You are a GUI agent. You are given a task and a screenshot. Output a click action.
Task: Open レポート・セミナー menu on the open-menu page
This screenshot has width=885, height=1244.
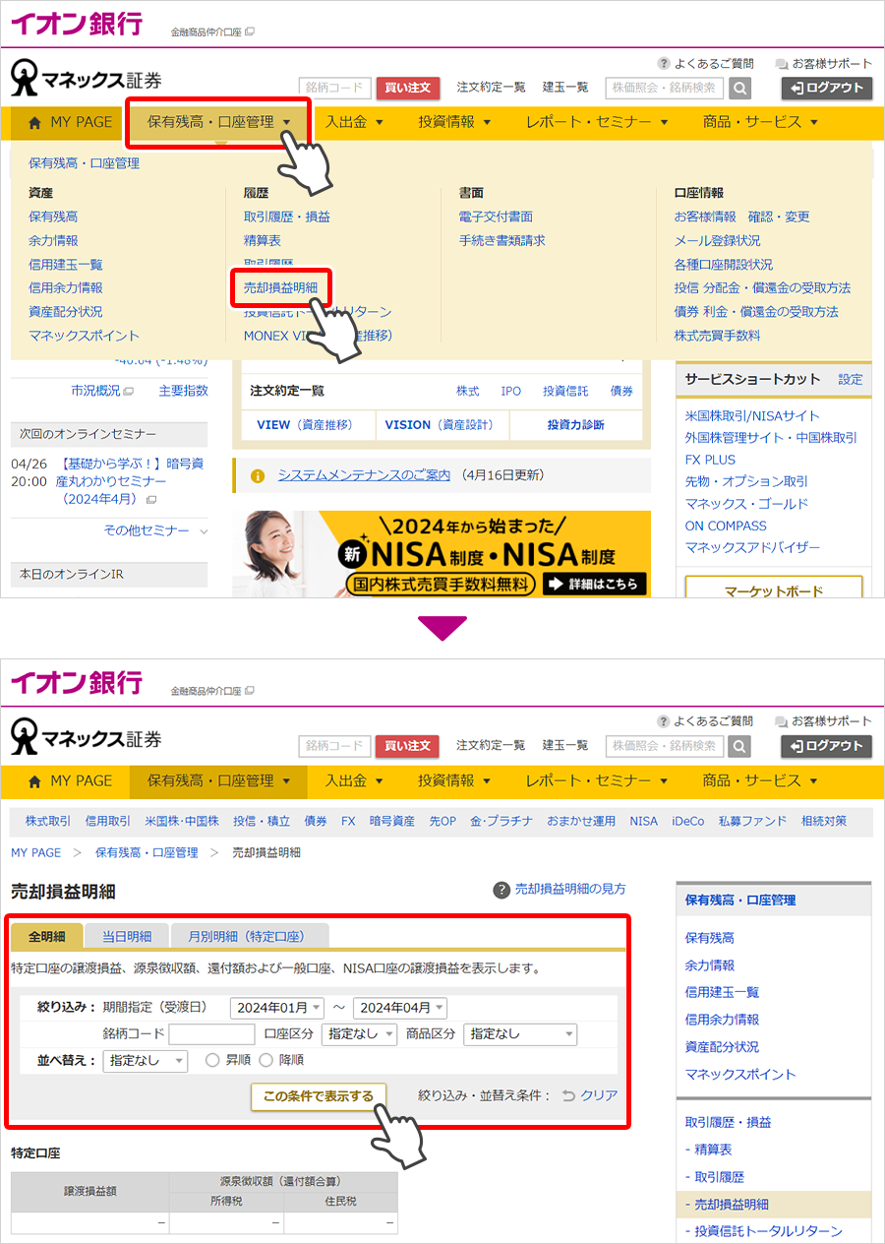[x=597, y=123]
